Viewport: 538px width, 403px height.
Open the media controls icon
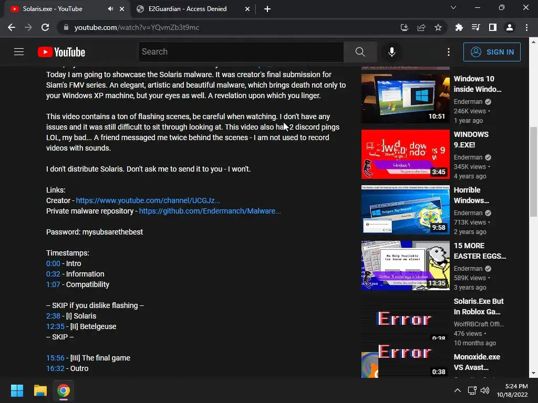point(476,27)
